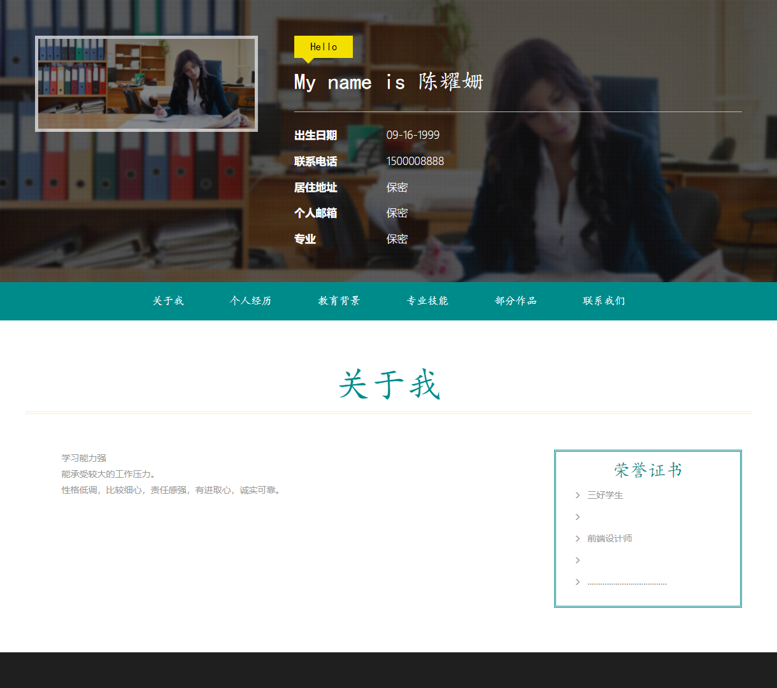777x688 pixels.
Task: Expand the chevron beside 三好学生
Action: pyautogui.click(x=577, y=495)
